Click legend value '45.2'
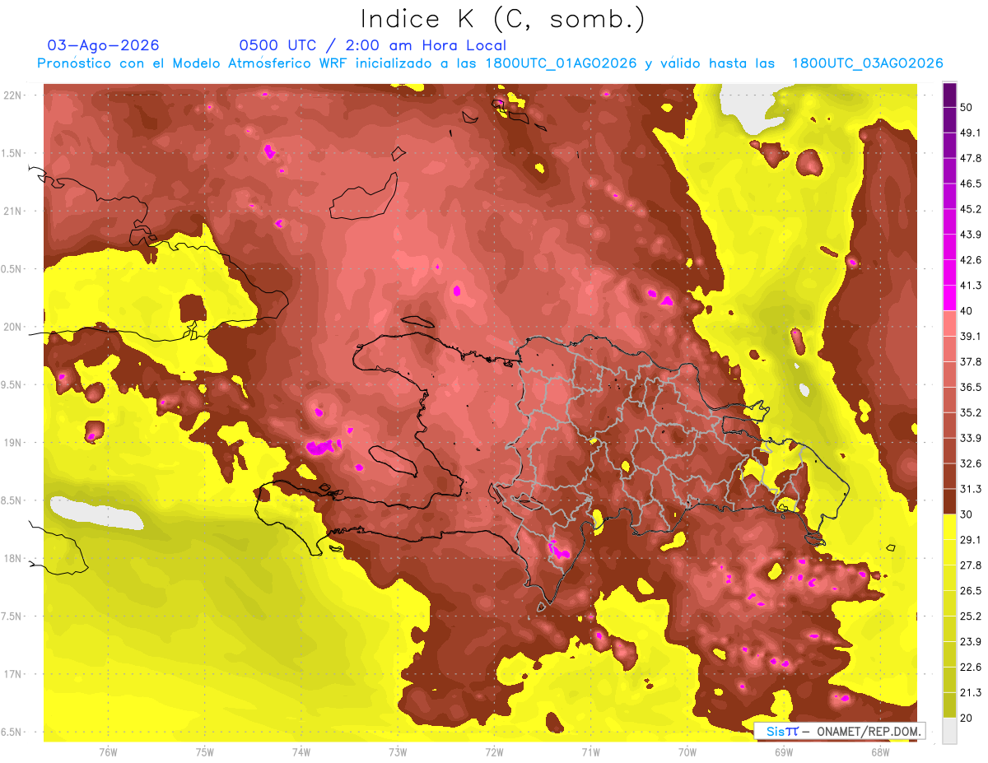The height and width of the screenshot is (763, 988). [x=971, y=210]
